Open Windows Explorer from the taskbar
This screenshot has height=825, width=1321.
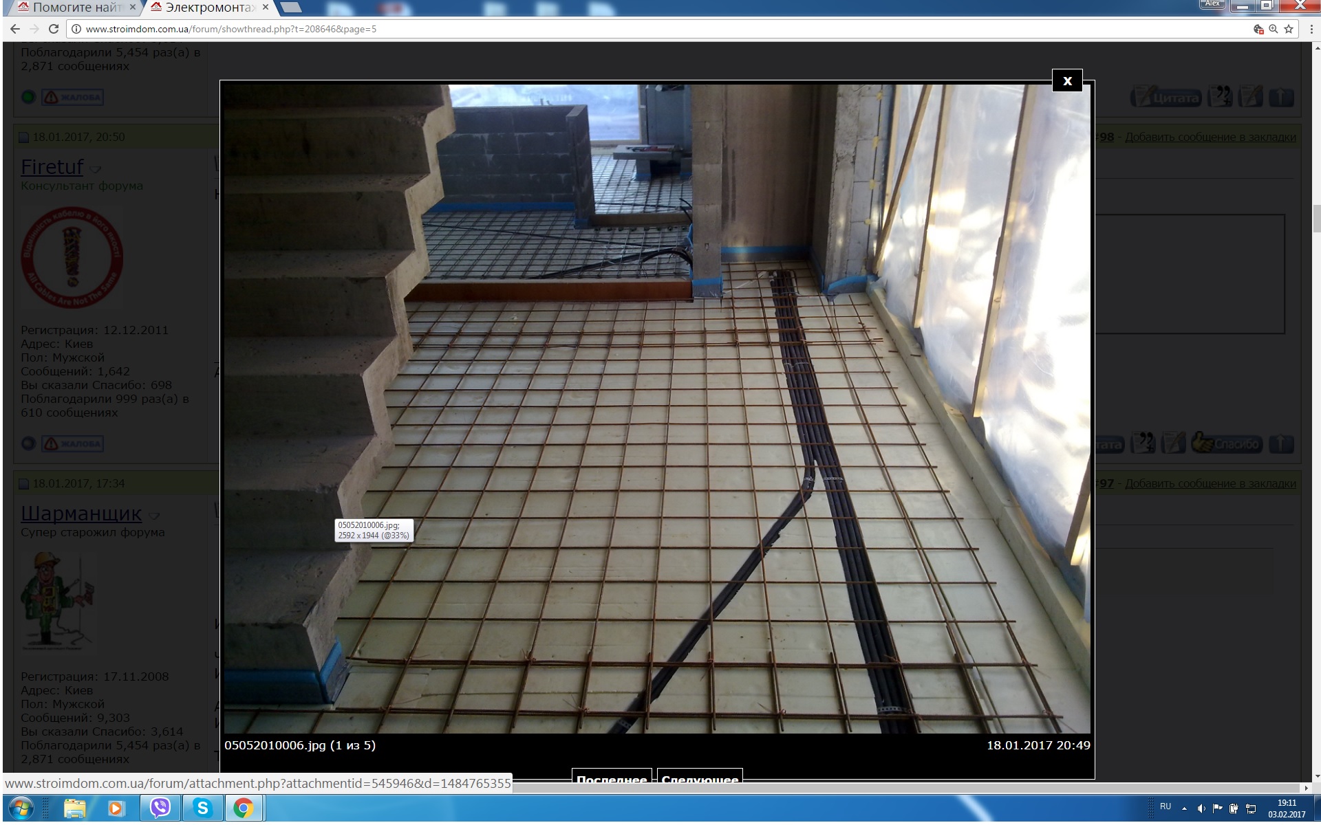75,808
